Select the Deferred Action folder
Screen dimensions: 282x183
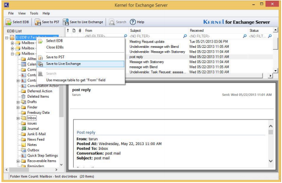pyautogui.click(x=40, y=91)
